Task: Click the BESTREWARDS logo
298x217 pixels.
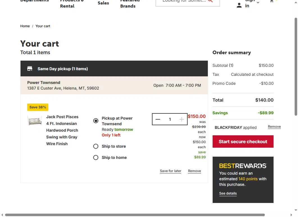Action: click(243, 166)
